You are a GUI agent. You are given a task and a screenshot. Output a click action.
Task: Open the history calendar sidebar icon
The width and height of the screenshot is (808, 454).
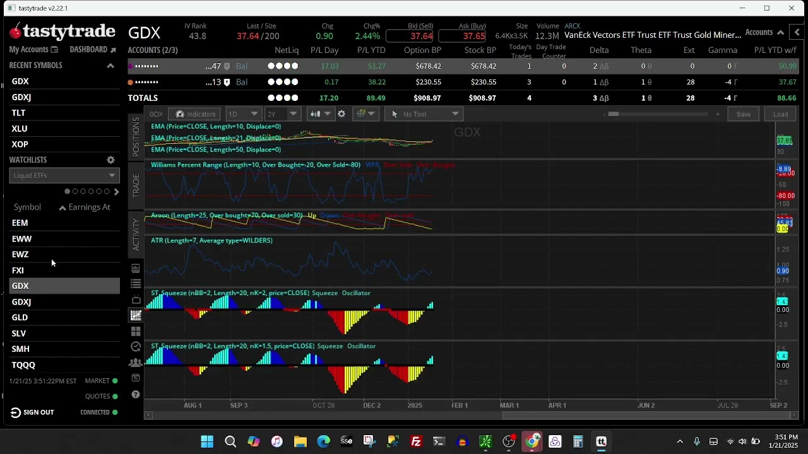click(136, 378)
